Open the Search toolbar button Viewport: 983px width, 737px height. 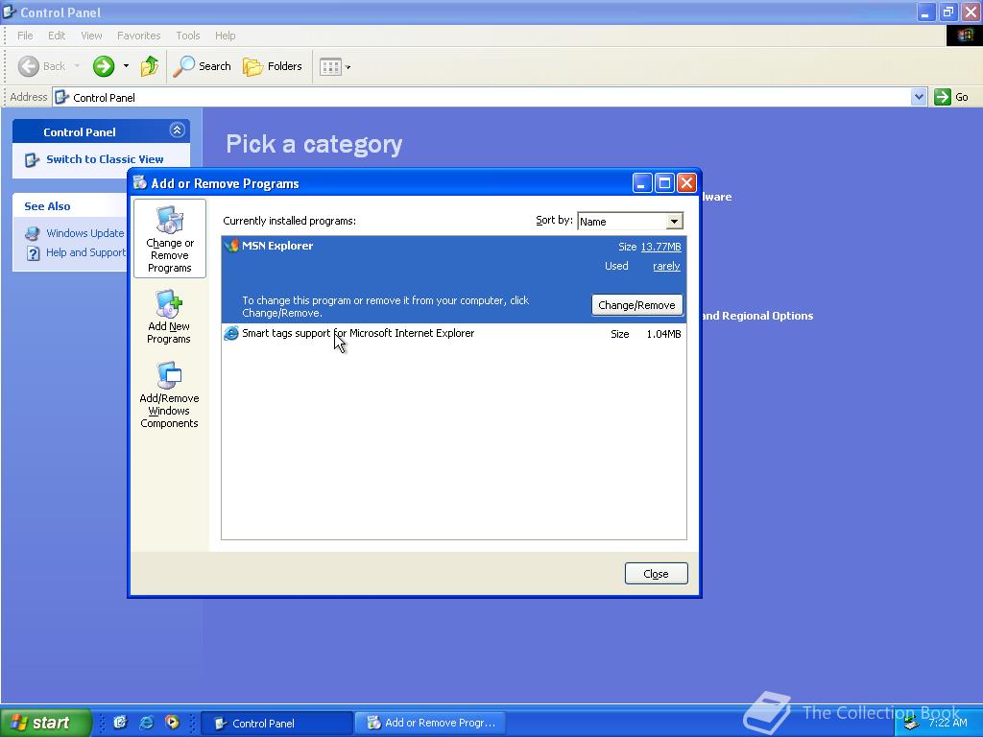click(x=202, y=66)
